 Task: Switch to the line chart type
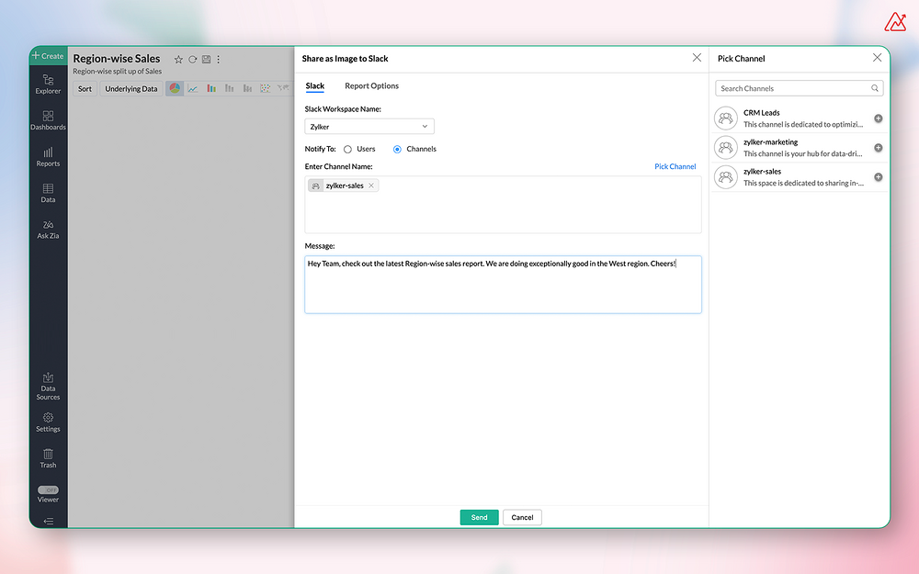click(193, 88)
